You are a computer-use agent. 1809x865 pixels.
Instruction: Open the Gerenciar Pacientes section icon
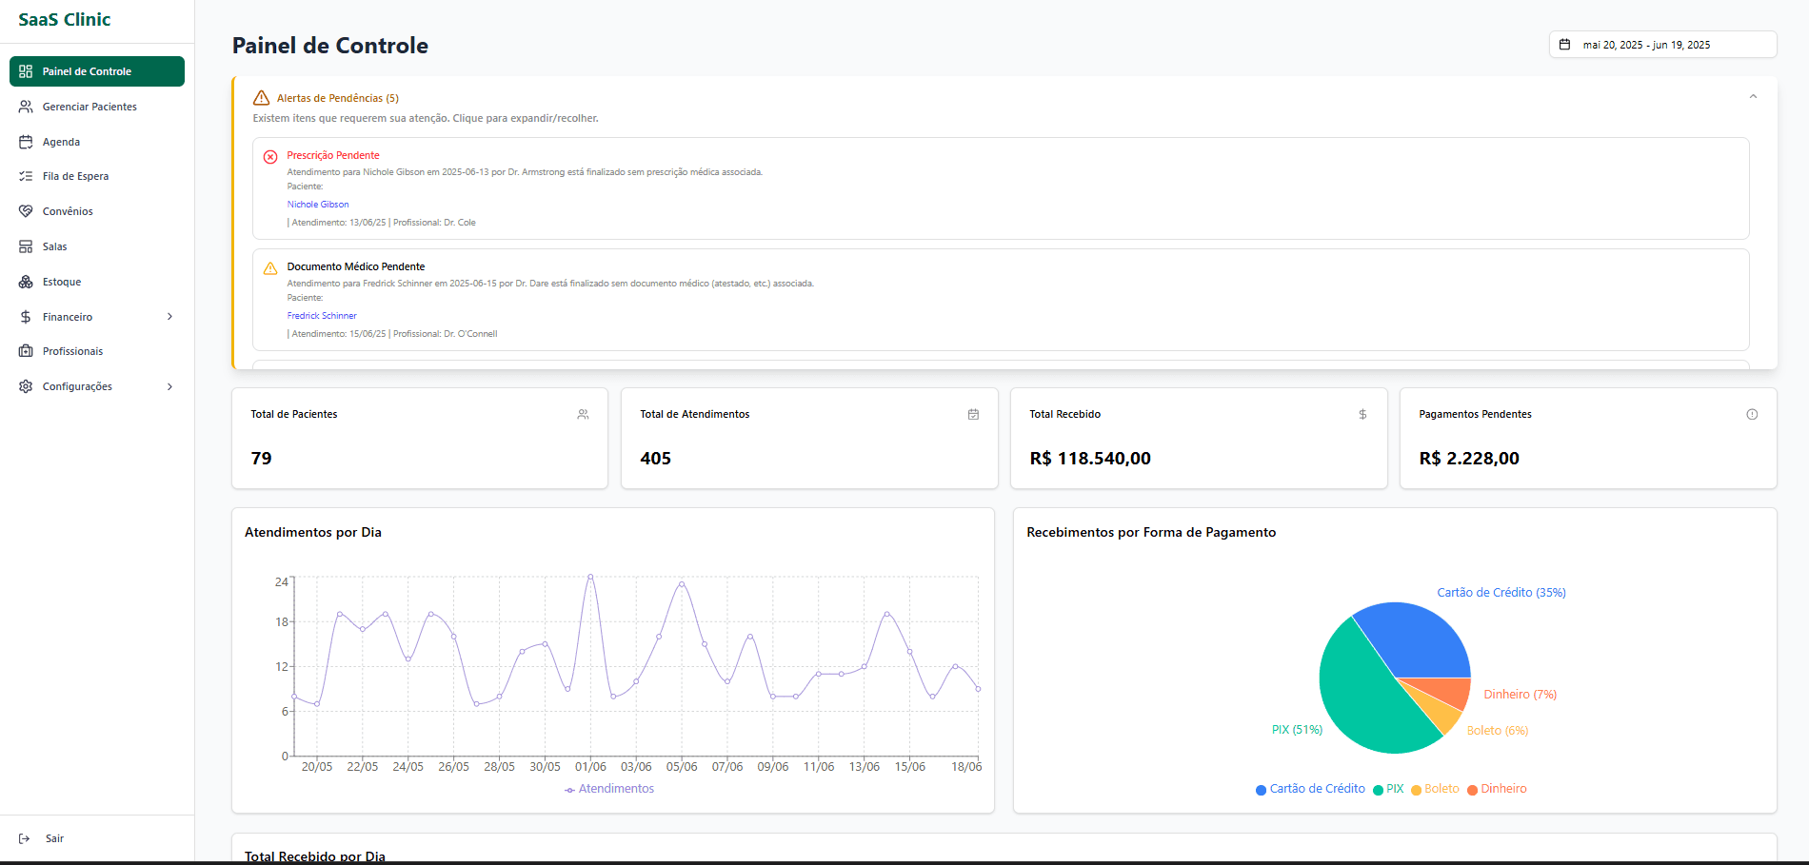click(x=26, y=107)
